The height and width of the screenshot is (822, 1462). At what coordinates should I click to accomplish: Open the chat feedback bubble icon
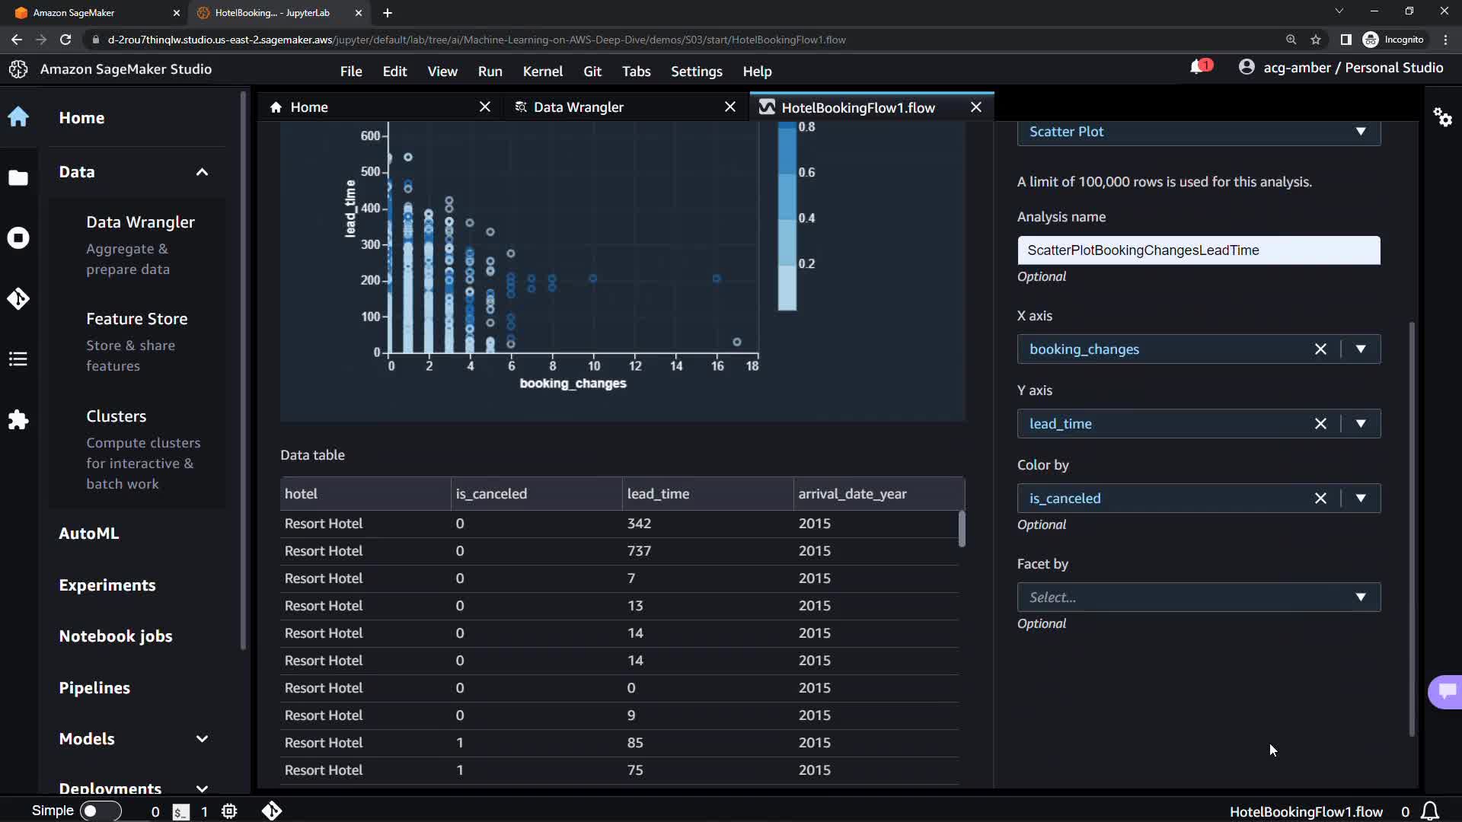(x=1446, y=691)
